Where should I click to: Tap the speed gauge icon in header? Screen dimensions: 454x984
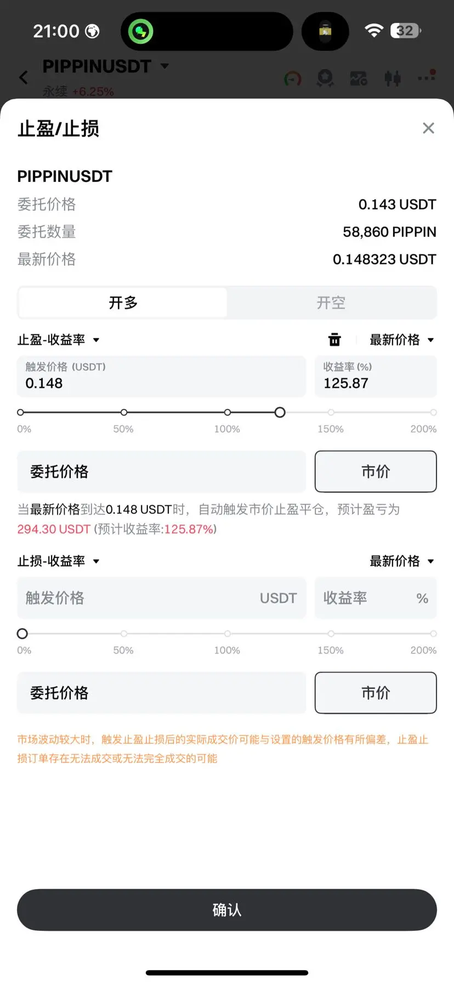click(x=293, y=79)
